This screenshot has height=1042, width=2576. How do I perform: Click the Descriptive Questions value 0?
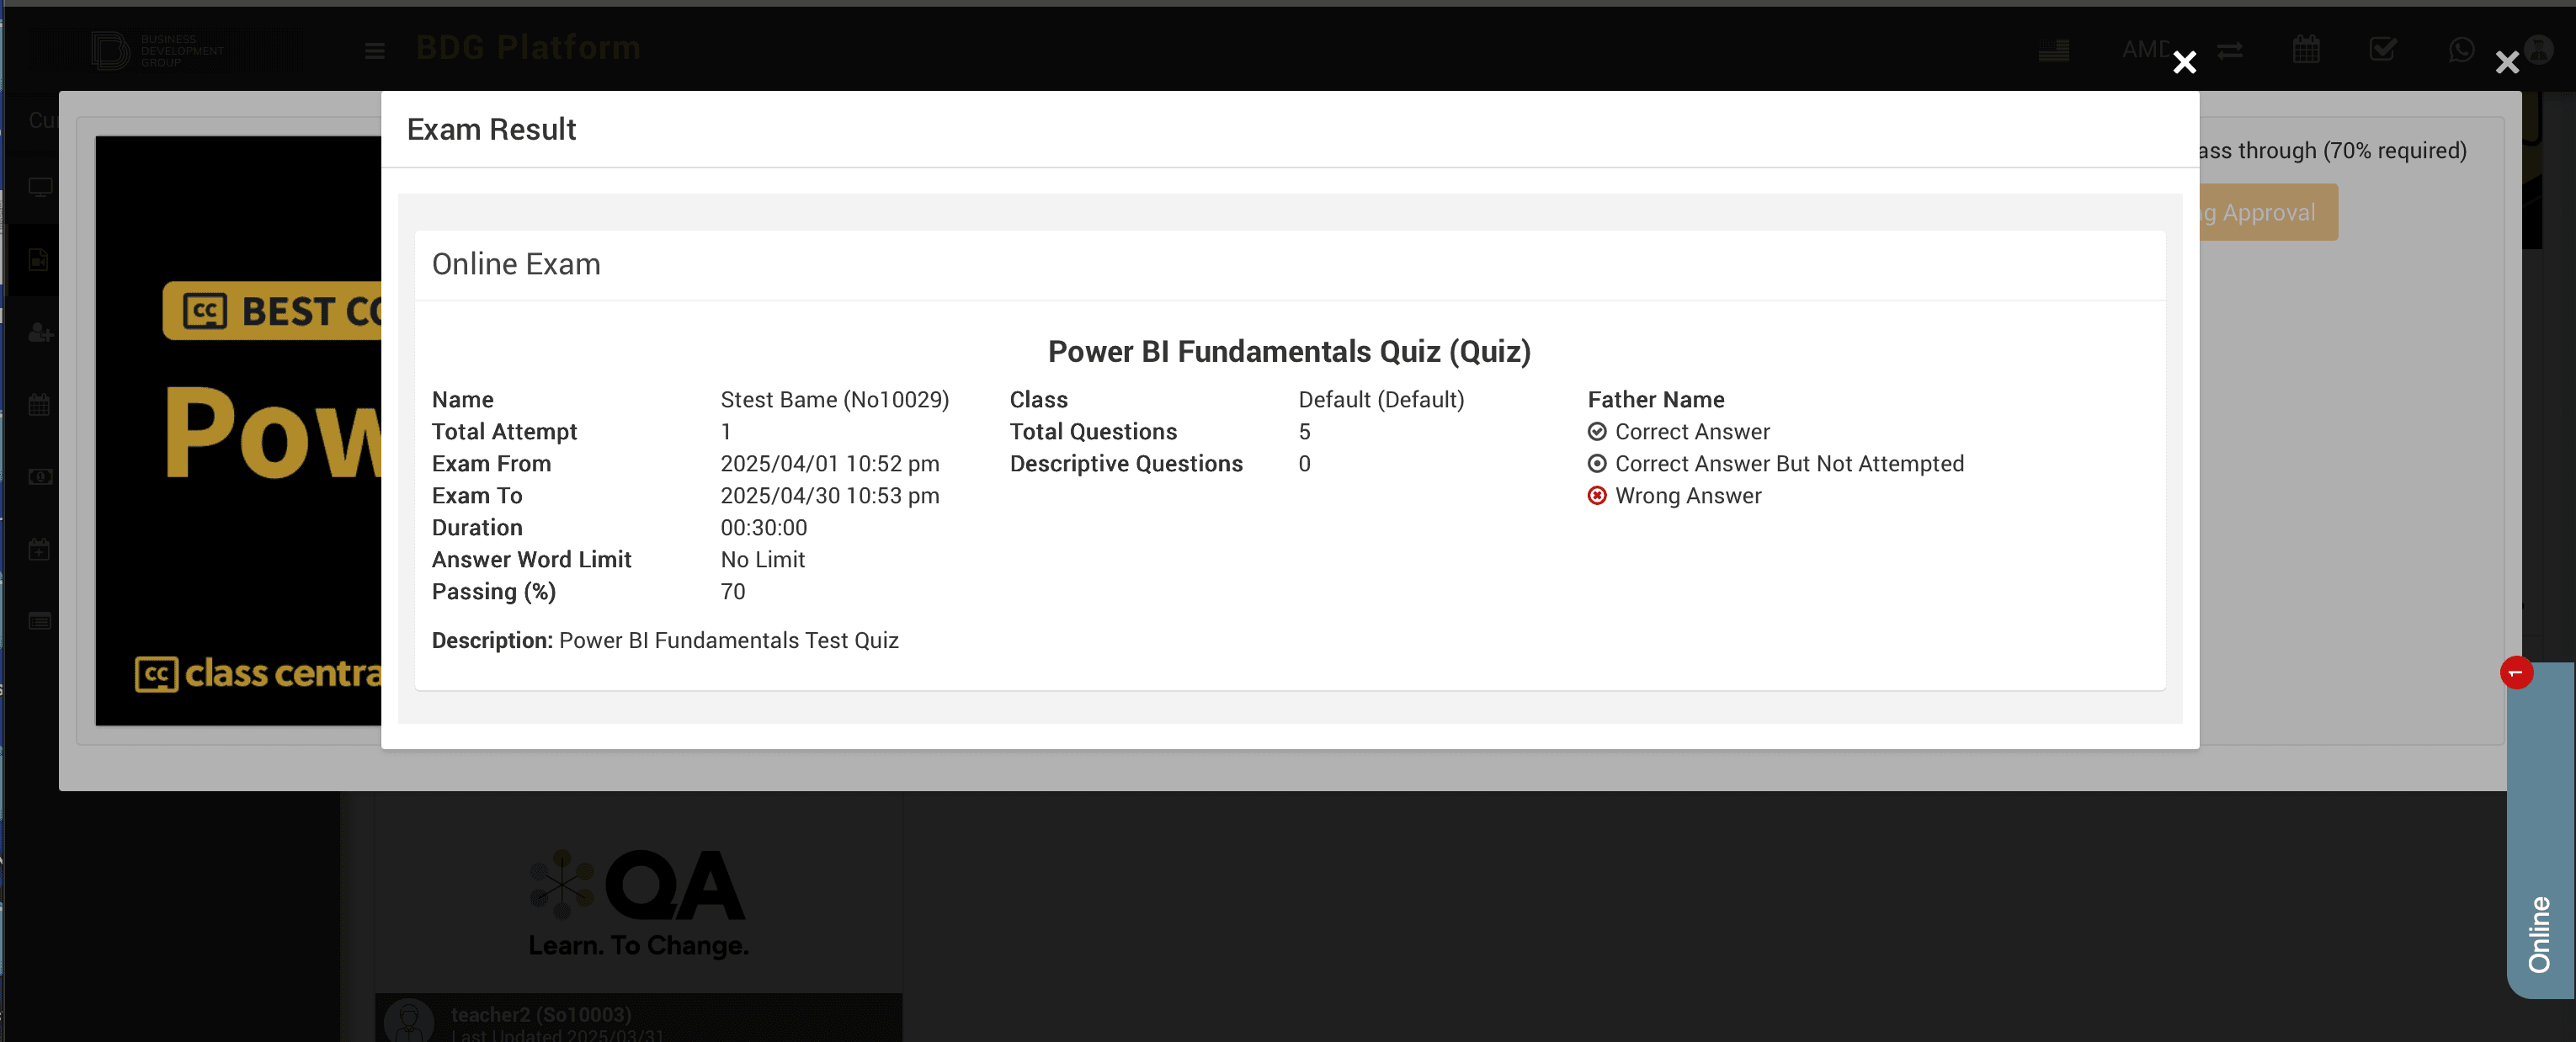coord(1304,464)
